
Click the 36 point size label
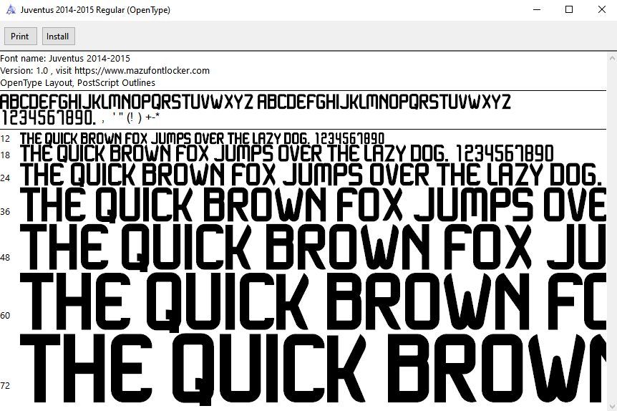click(5, 212)
